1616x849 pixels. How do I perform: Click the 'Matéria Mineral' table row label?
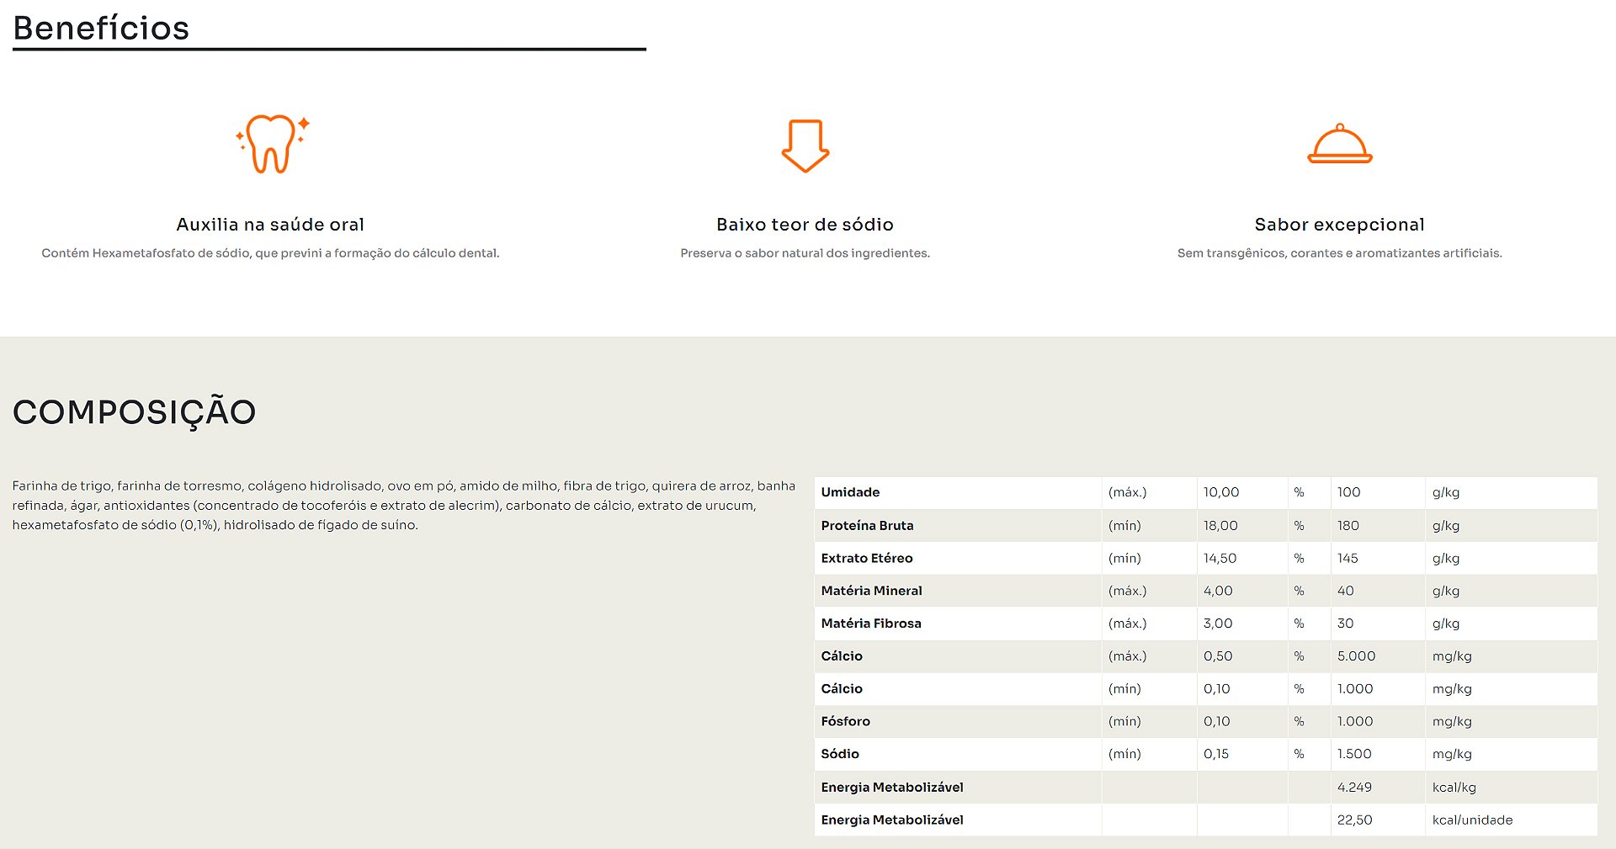tap(871, 591)
